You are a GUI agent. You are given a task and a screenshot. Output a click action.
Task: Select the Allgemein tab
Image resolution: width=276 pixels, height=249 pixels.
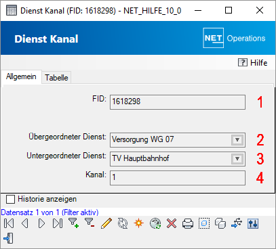tap(21, 76)
